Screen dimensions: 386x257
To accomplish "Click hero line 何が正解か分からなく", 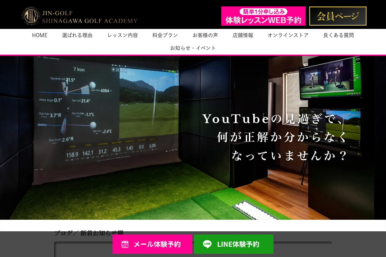I will pyautogui.click(x=282, y=137).
